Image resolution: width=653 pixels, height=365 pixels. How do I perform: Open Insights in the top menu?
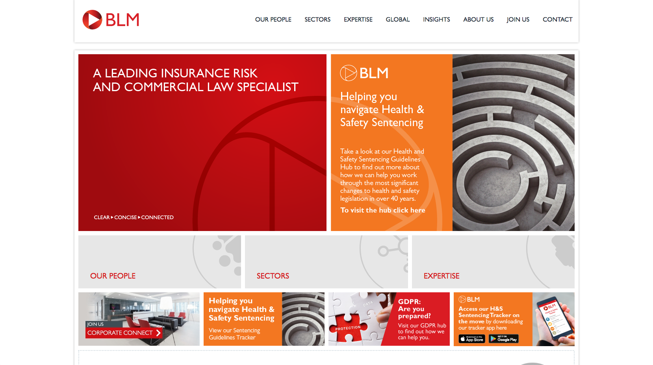[436, 20]
